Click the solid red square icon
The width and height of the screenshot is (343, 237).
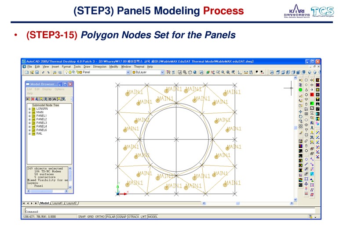pyautogui.click(x=312, y=94)
